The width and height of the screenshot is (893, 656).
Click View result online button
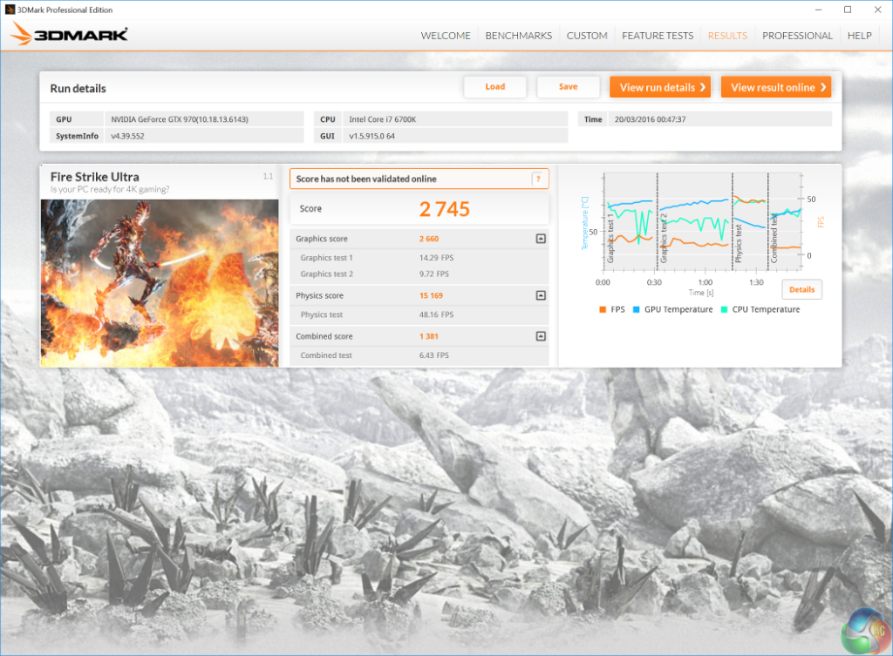click(x=776, y=87)
